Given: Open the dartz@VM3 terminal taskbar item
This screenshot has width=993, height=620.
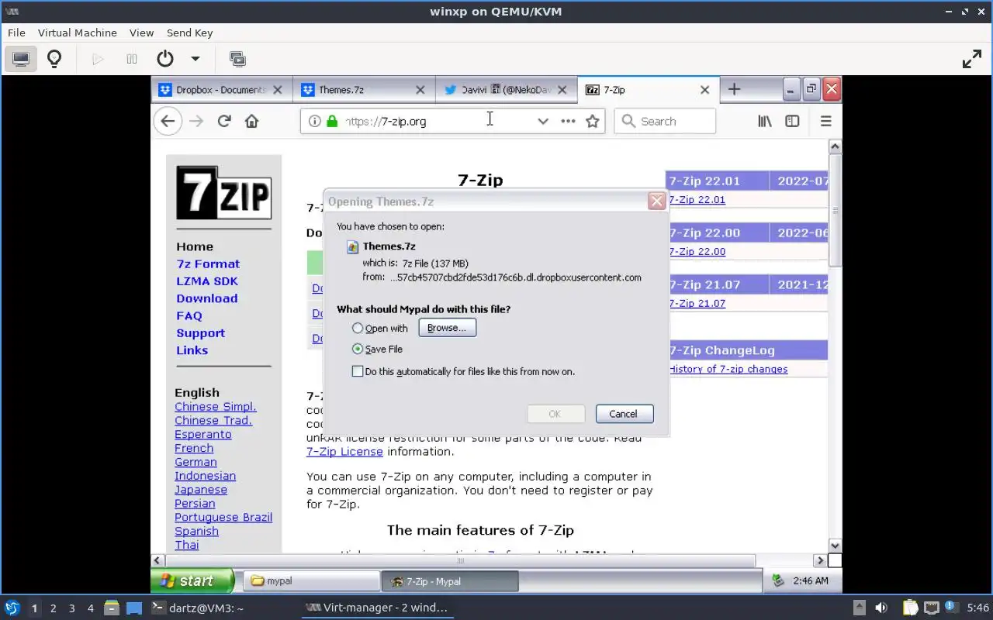Looking at the screenshot, I should point(198,608).
